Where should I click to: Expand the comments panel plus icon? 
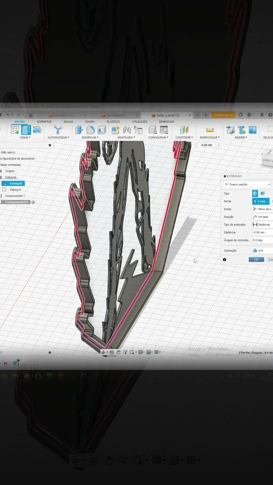click(50, 352)
